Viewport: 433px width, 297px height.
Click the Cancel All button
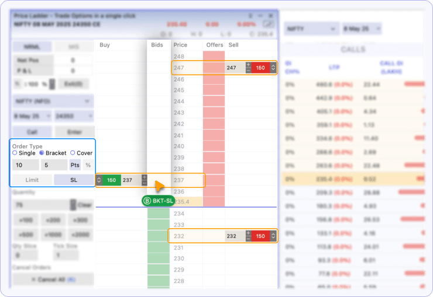(x=53, y=279)
